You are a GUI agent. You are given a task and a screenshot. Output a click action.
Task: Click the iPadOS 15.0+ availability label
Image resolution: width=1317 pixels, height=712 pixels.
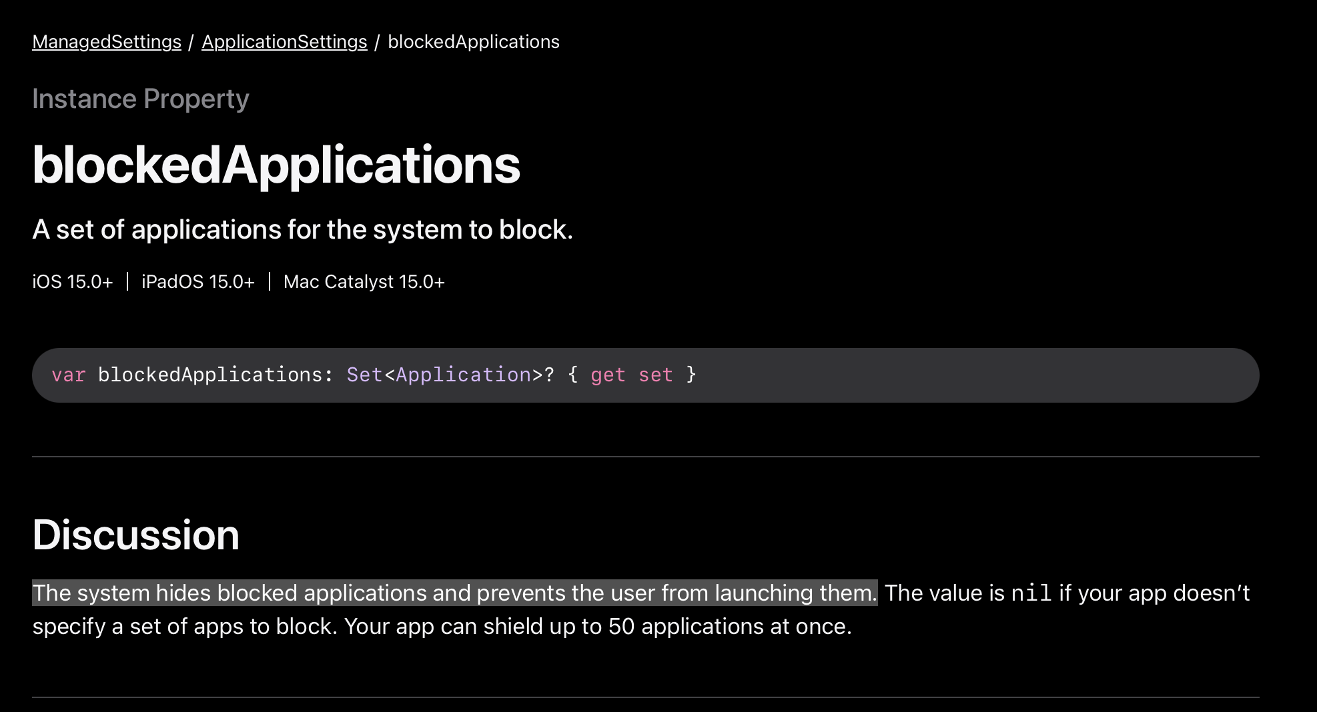(197, 282)
